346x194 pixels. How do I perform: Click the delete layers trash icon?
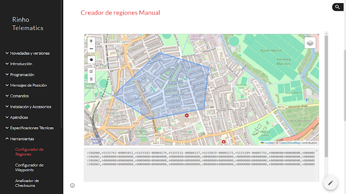click(91, 79)
